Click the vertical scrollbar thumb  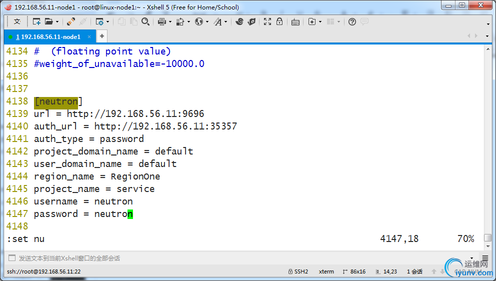pyautogui.click(x=488, y=237)
